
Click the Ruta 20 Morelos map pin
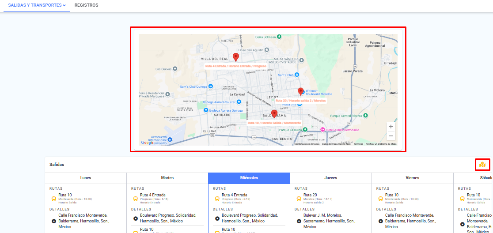tap(301, 92)
